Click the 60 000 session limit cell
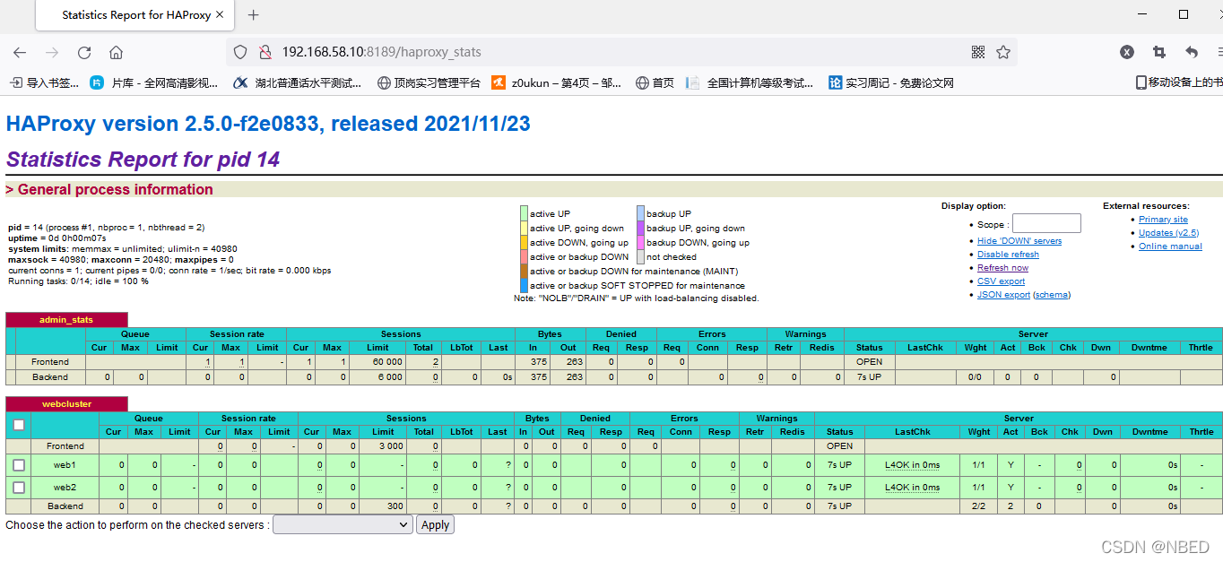The image size is (1223, 562). 377,362
